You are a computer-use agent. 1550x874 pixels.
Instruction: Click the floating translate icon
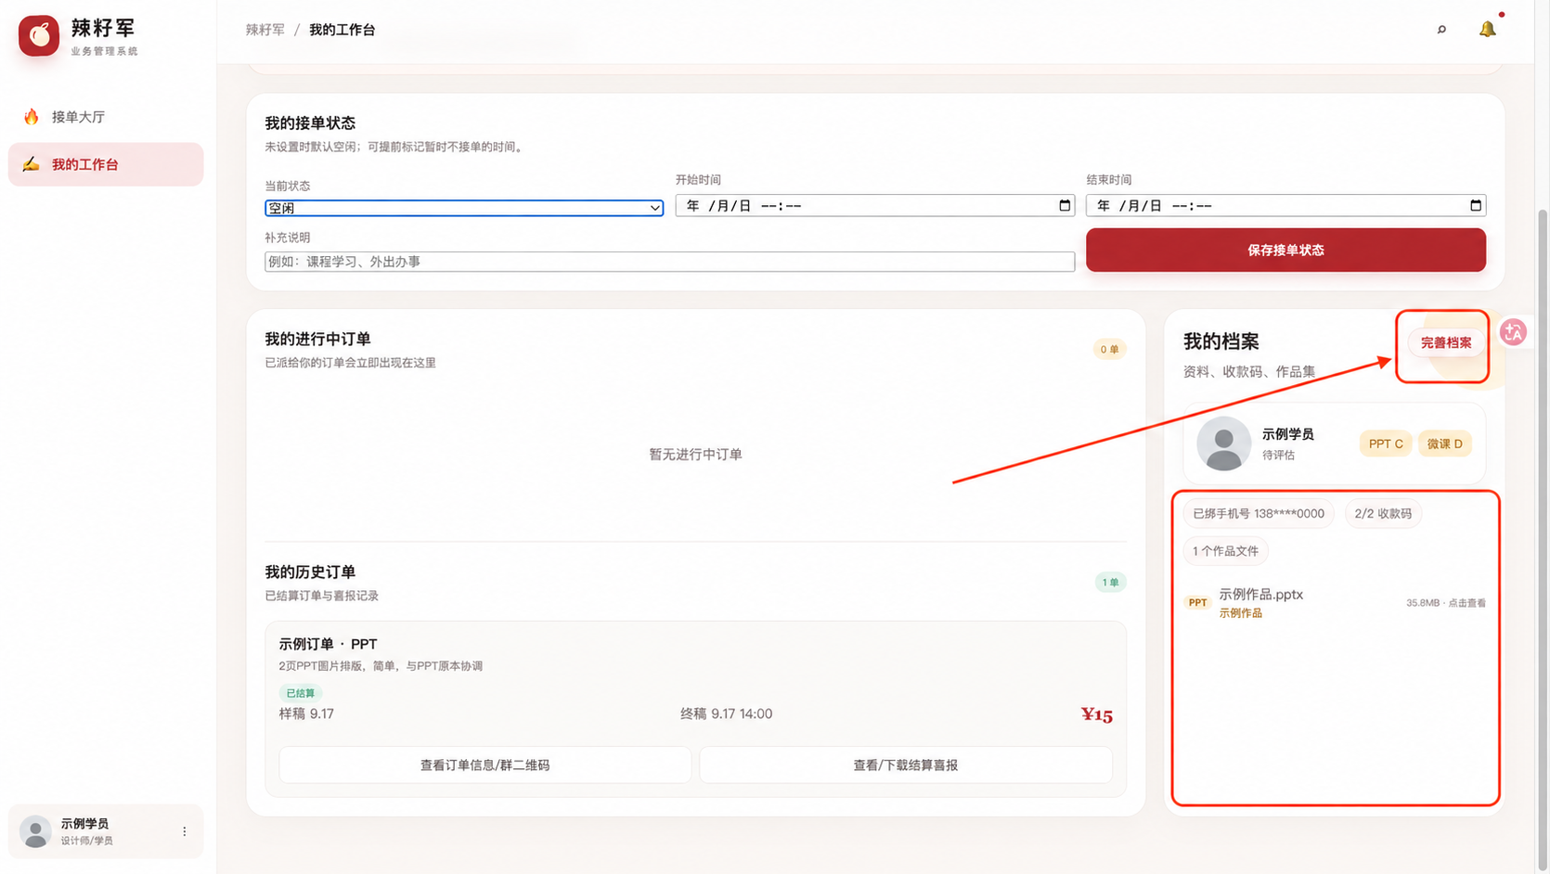pos(1514,332)
